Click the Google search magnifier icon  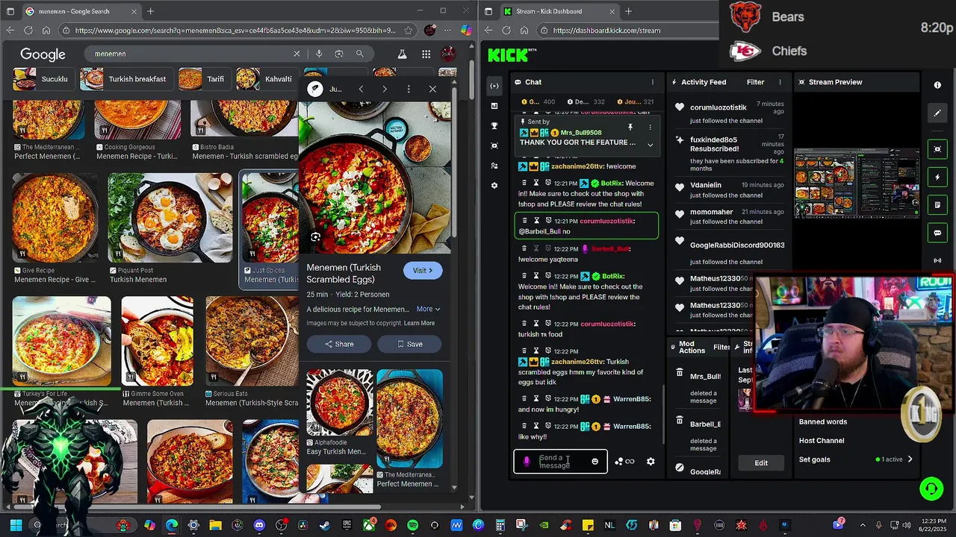point(359,54)
